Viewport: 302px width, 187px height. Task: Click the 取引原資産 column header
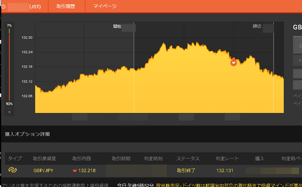[x=44, y=159]
